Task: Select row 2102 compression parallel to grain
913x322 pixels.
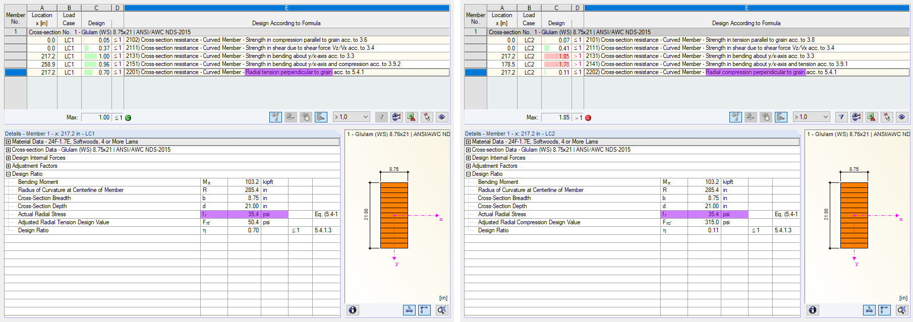Action: [x=227, y=40]
